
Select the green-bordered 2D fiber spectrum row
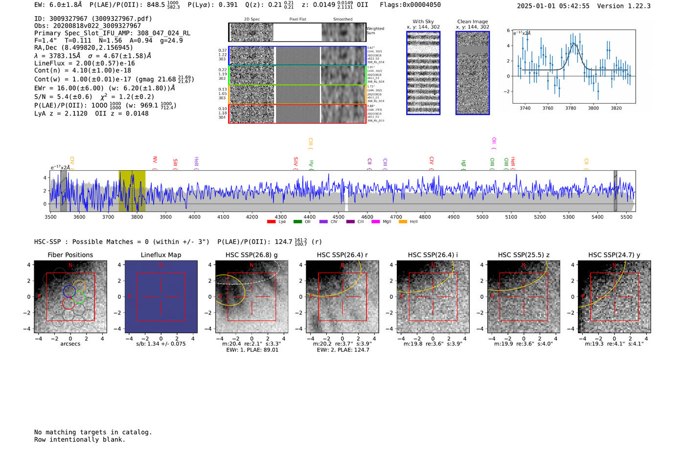(x=297, y=75)
